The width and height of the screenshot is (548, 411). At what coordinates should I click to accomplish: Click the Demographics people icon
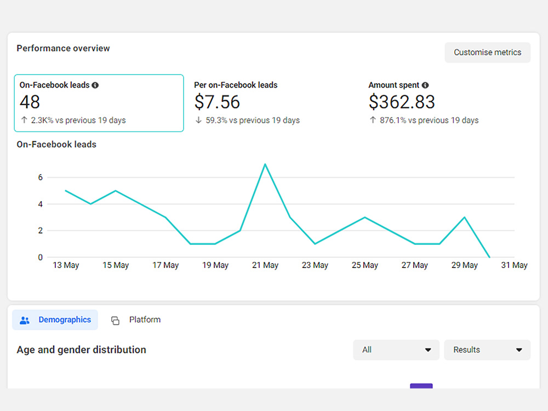(x=25, y=320)
